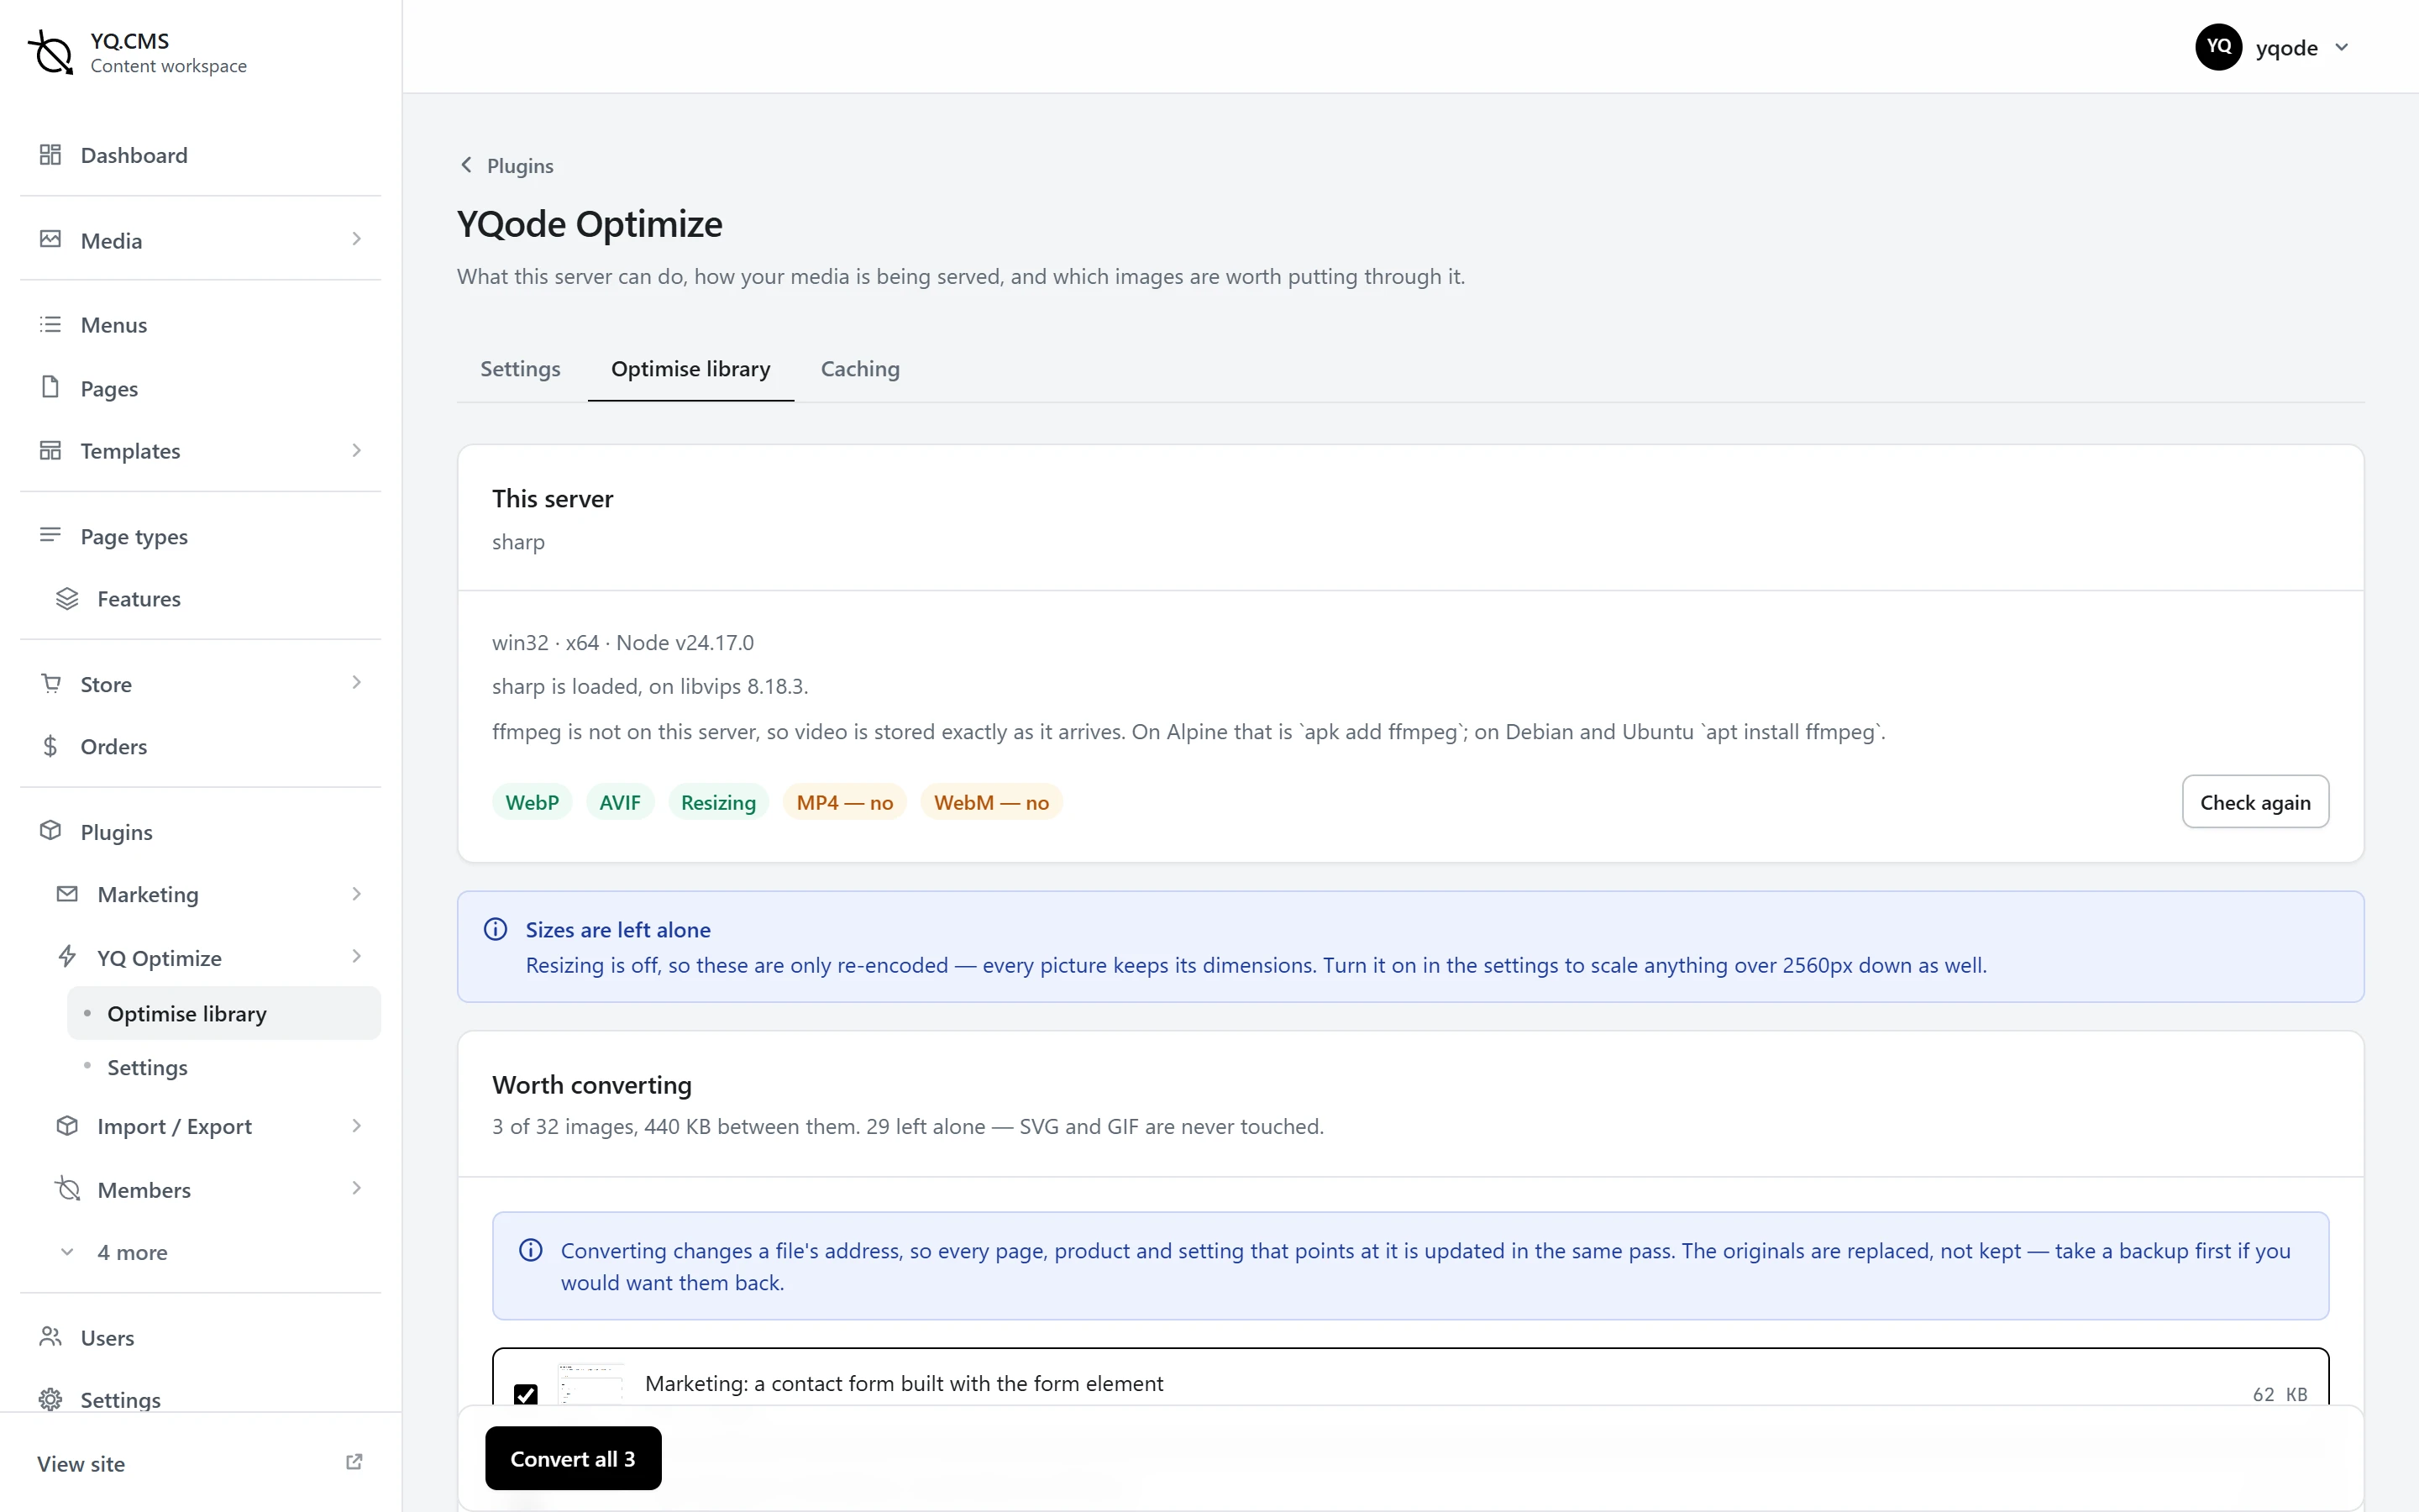Viewport: 2419px width, 1512px height.
Task: Click the Marketing contact form thumbnail
Action: click(590, 1385)
